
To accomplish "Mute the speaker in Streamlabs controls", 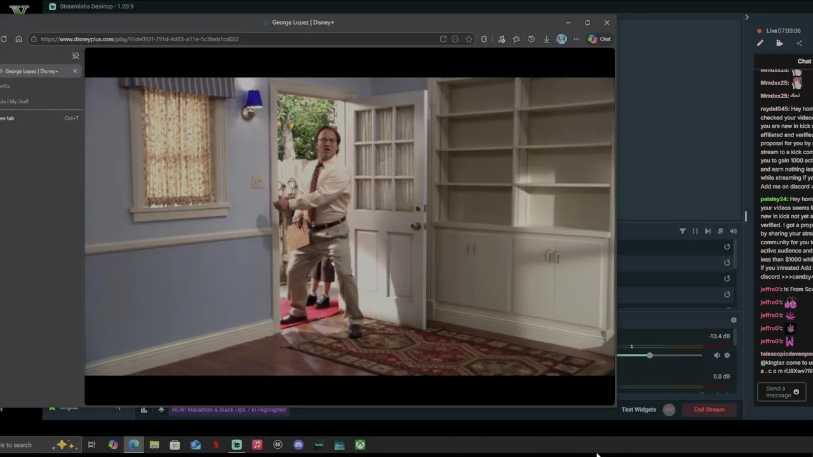I will (x=733, y=232).
